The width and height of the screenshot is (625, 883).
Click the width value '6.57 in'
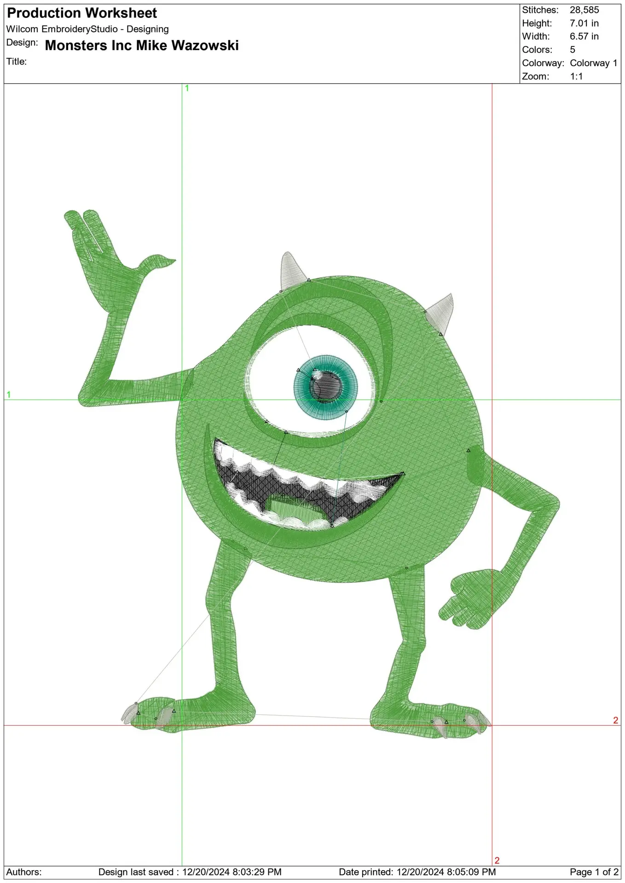584,36
